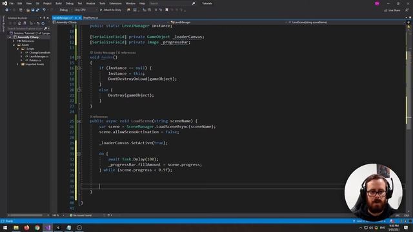Screen dimensions: 413x232
Task: Close the Solution Explorer panel
Action: [x=48, y=18]
